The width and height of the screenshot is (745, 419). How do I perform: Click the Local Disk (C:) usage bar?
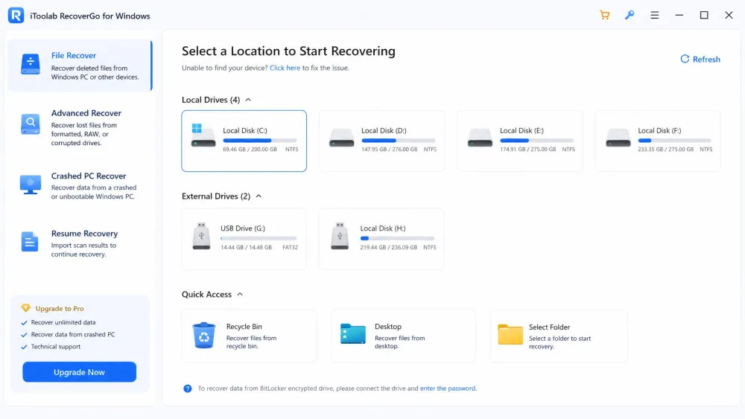click(260, 141)
